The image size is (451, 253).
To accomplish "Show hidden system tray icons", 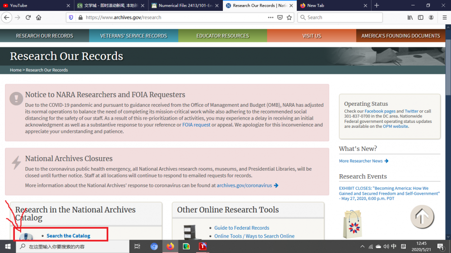I will pyautogui.click(x=362, y=247).
